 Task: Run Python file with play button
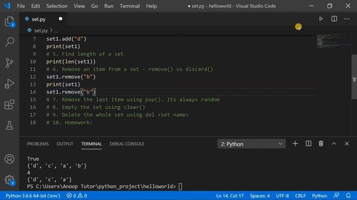pyautogui.click(x=321, y=19)
